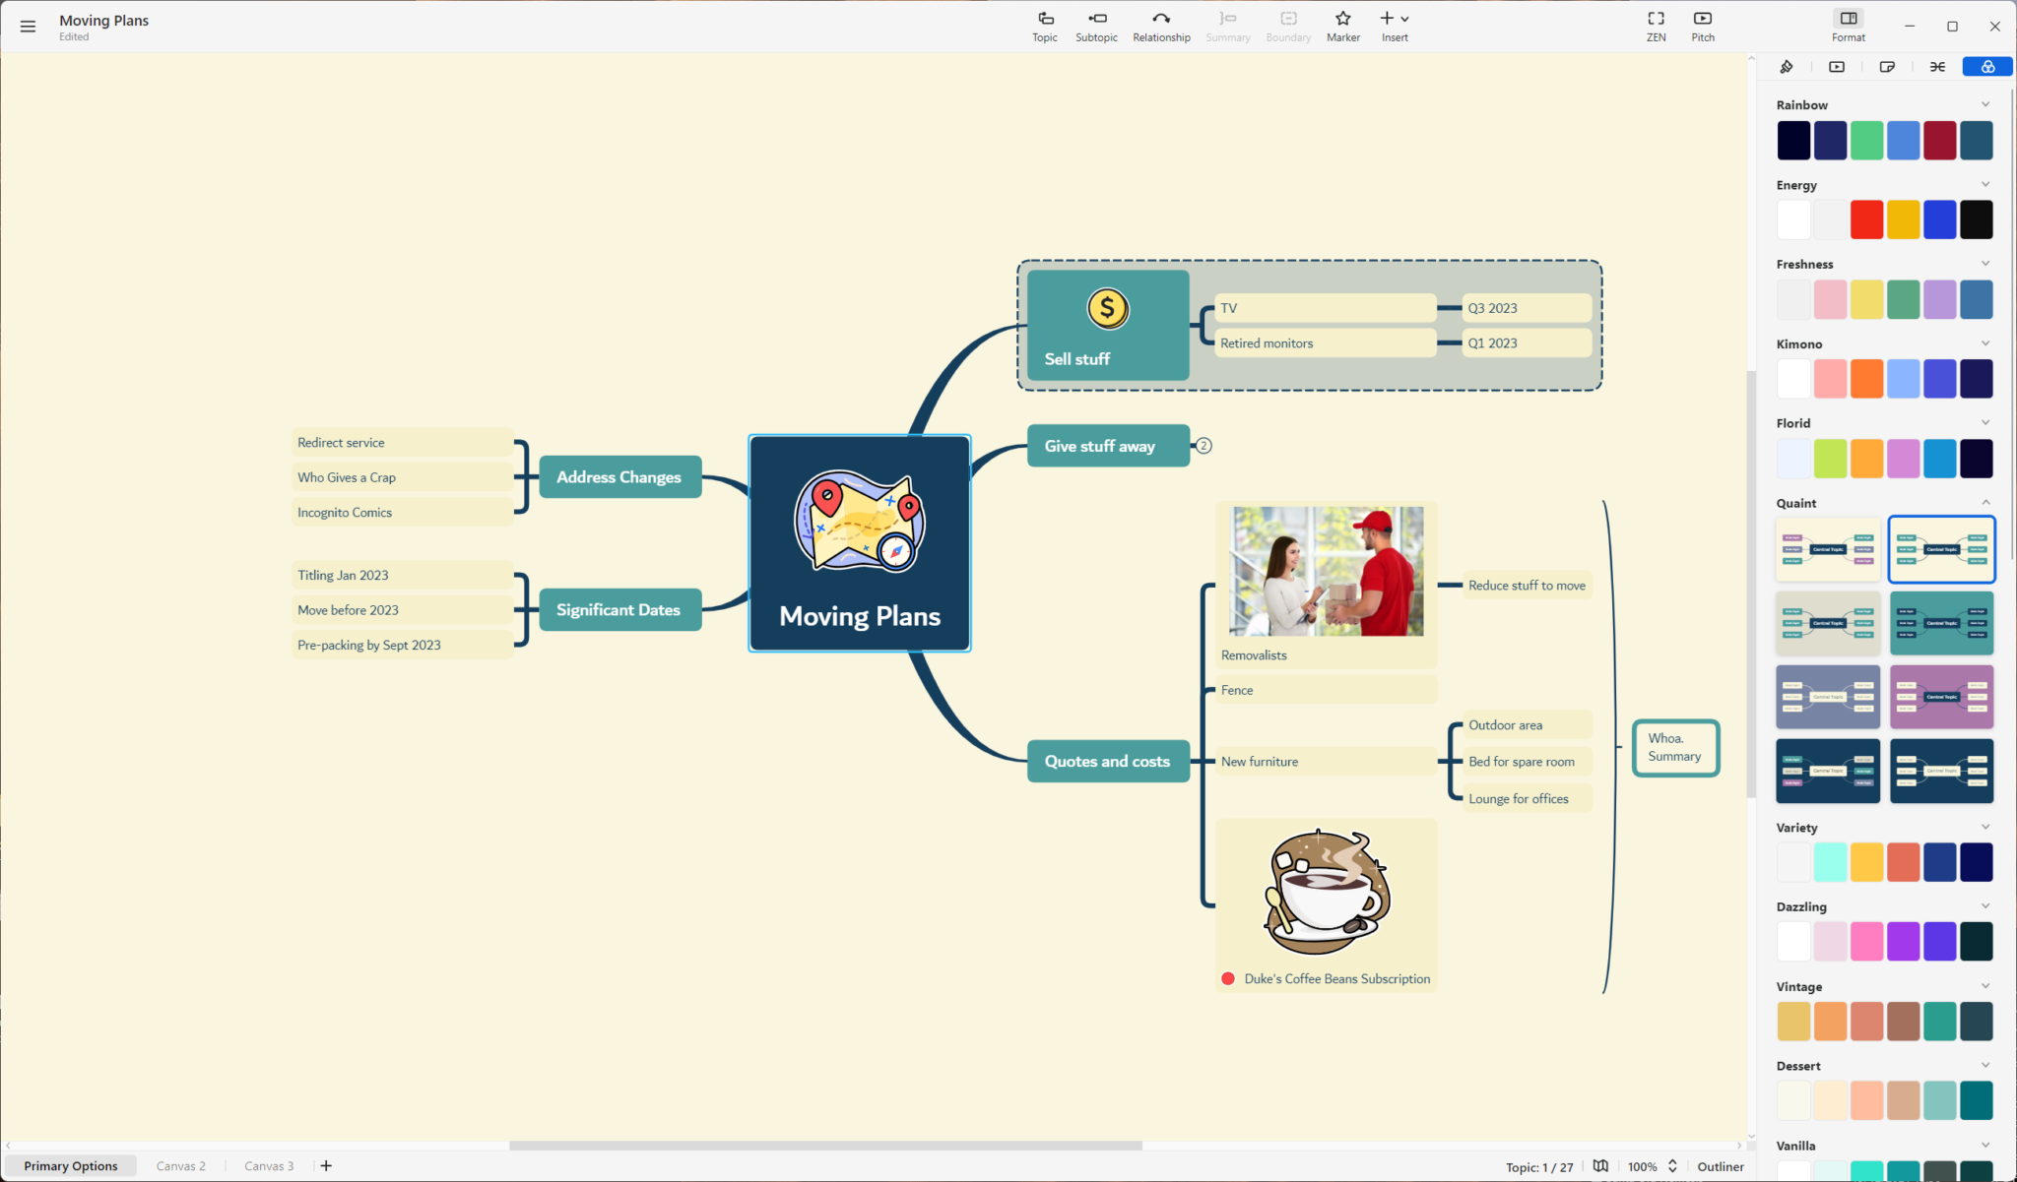Select the map structure format tab
2017x1182 pixels.
click(1936, 66)
